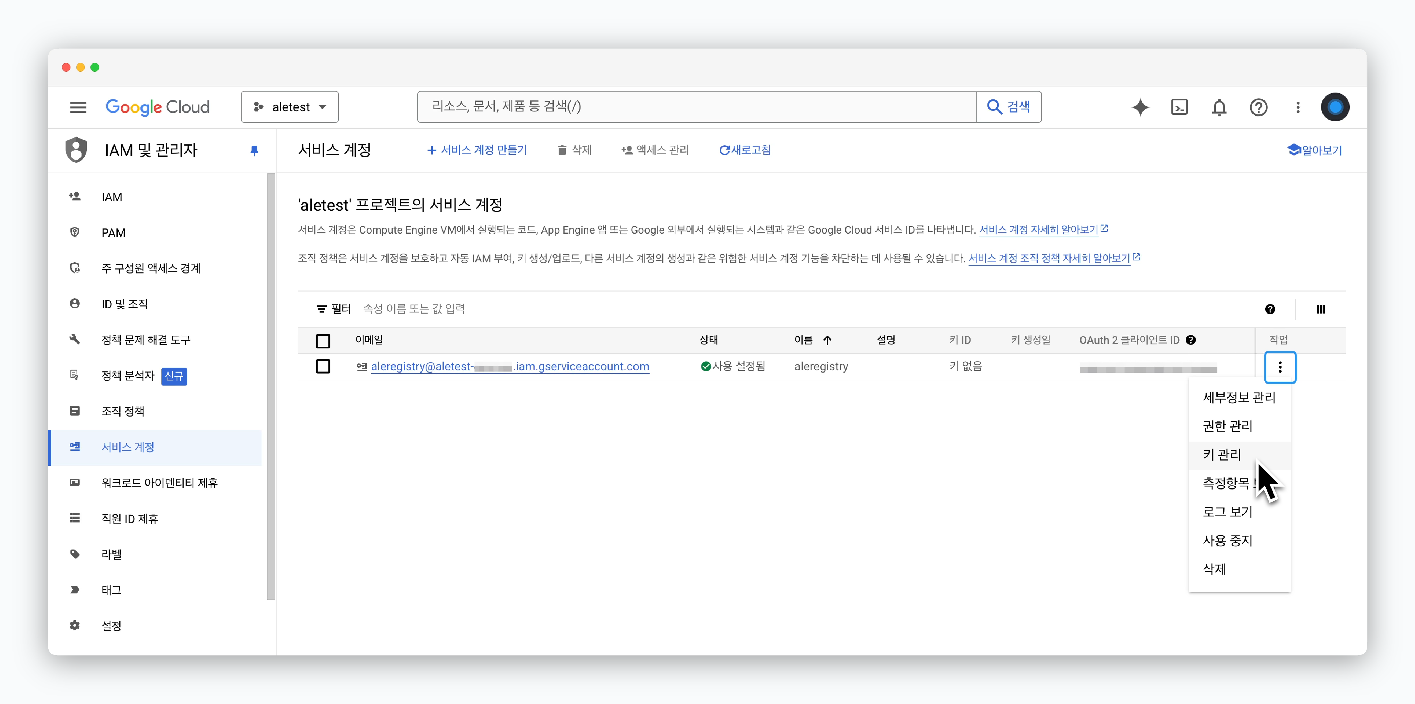Open the aleregistry service account email link
The image size is (1415, 704).
(x=510, y=366)
